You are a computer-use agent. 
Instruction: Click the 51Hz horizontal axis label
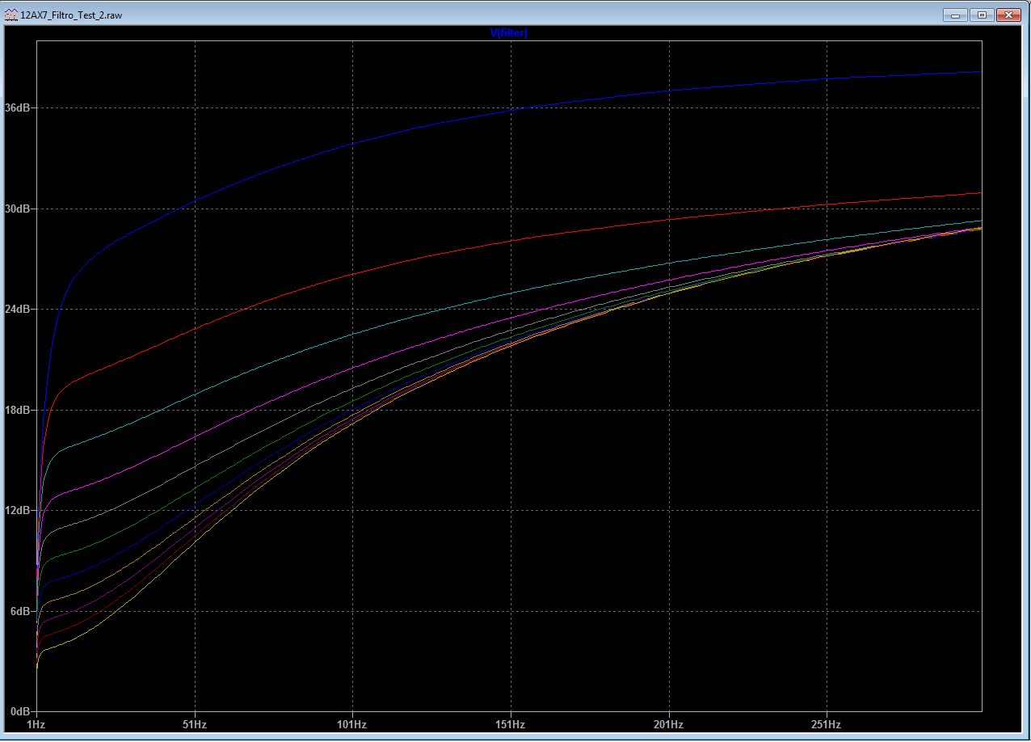point(195,723)
